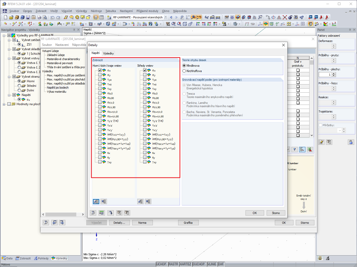The height and width of the screenshot is (267, 357).
Task: Collapse the Vybrat zatížení tree node
Action: 9,40
